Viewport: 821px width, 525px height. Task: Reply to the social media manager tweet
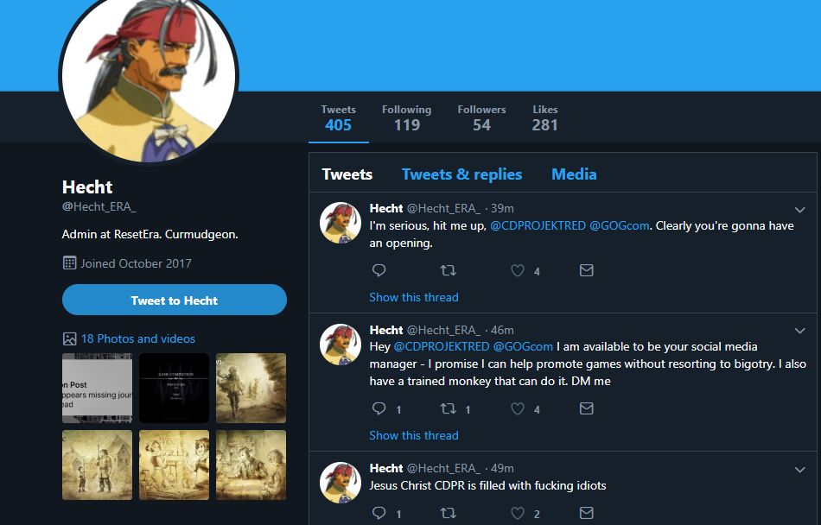tap(379, 408)
